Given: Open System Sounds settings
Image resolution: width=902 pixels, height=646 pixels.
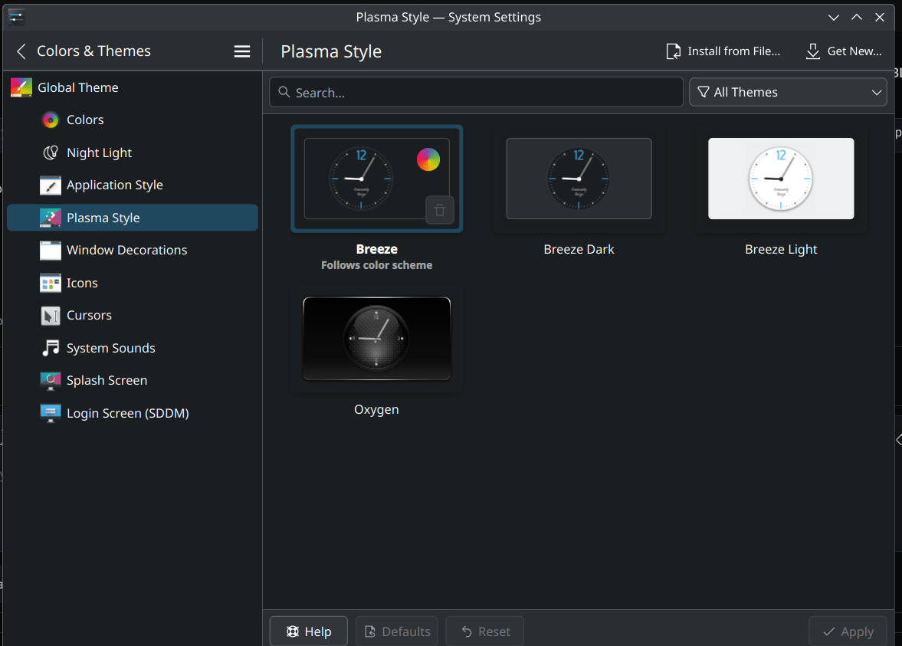Looking at the screenshot, I should (110, 348).
